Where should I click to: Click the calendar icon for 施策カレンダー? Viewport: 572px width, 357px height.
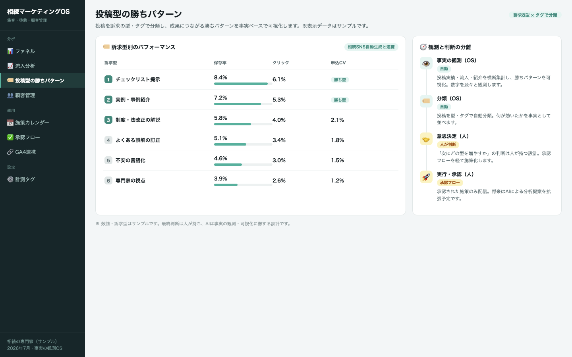pos(10,123)
